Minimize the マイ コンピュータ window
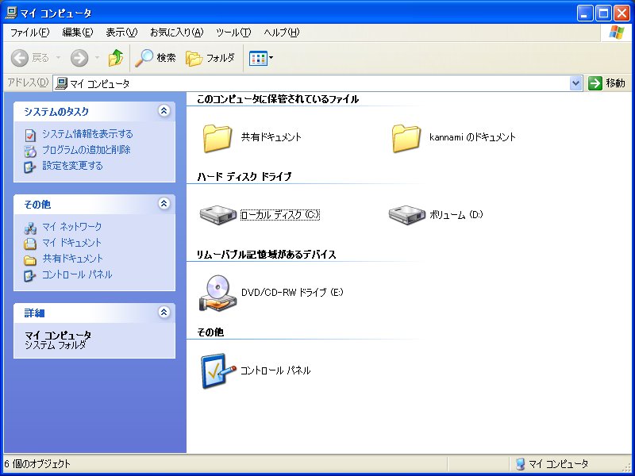This screenshot has height=476, width=635. (x=584, y=13)
